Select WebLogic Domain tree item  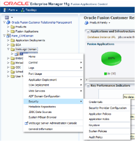pyautogui.click(x=26, y=49)
